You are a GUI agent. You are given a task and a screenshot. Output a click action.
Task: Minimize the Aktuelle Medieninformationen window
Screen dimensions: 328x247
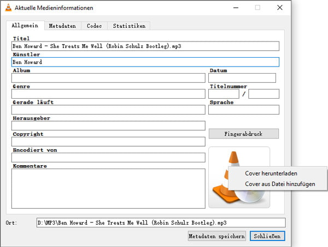click(236, 8)
